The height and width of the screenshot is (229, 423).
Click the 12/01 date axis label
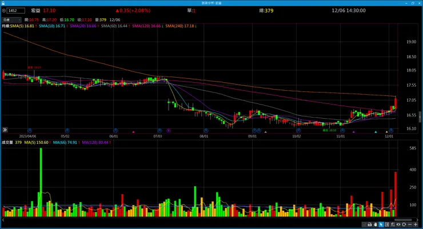[389, 136]
